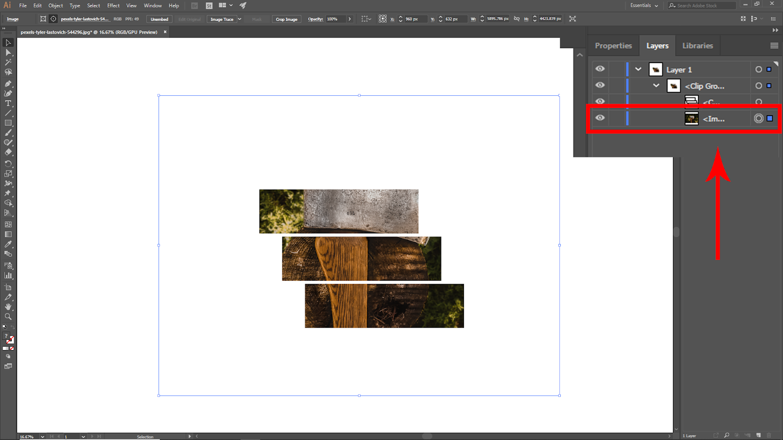Select the Puppet Warp pin tool
Image resolution: width=783 pixels, height=440 pixels.
click(8, 193)
